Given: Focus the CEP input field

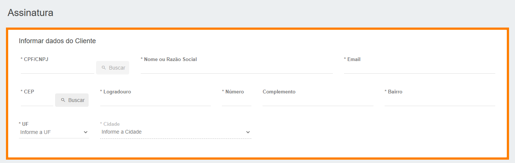Looking at the screenshot, I should (x=37, y=101).
